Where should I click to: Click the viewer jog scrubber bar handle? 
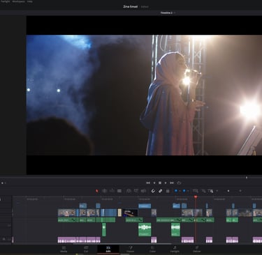click(247, 178)
